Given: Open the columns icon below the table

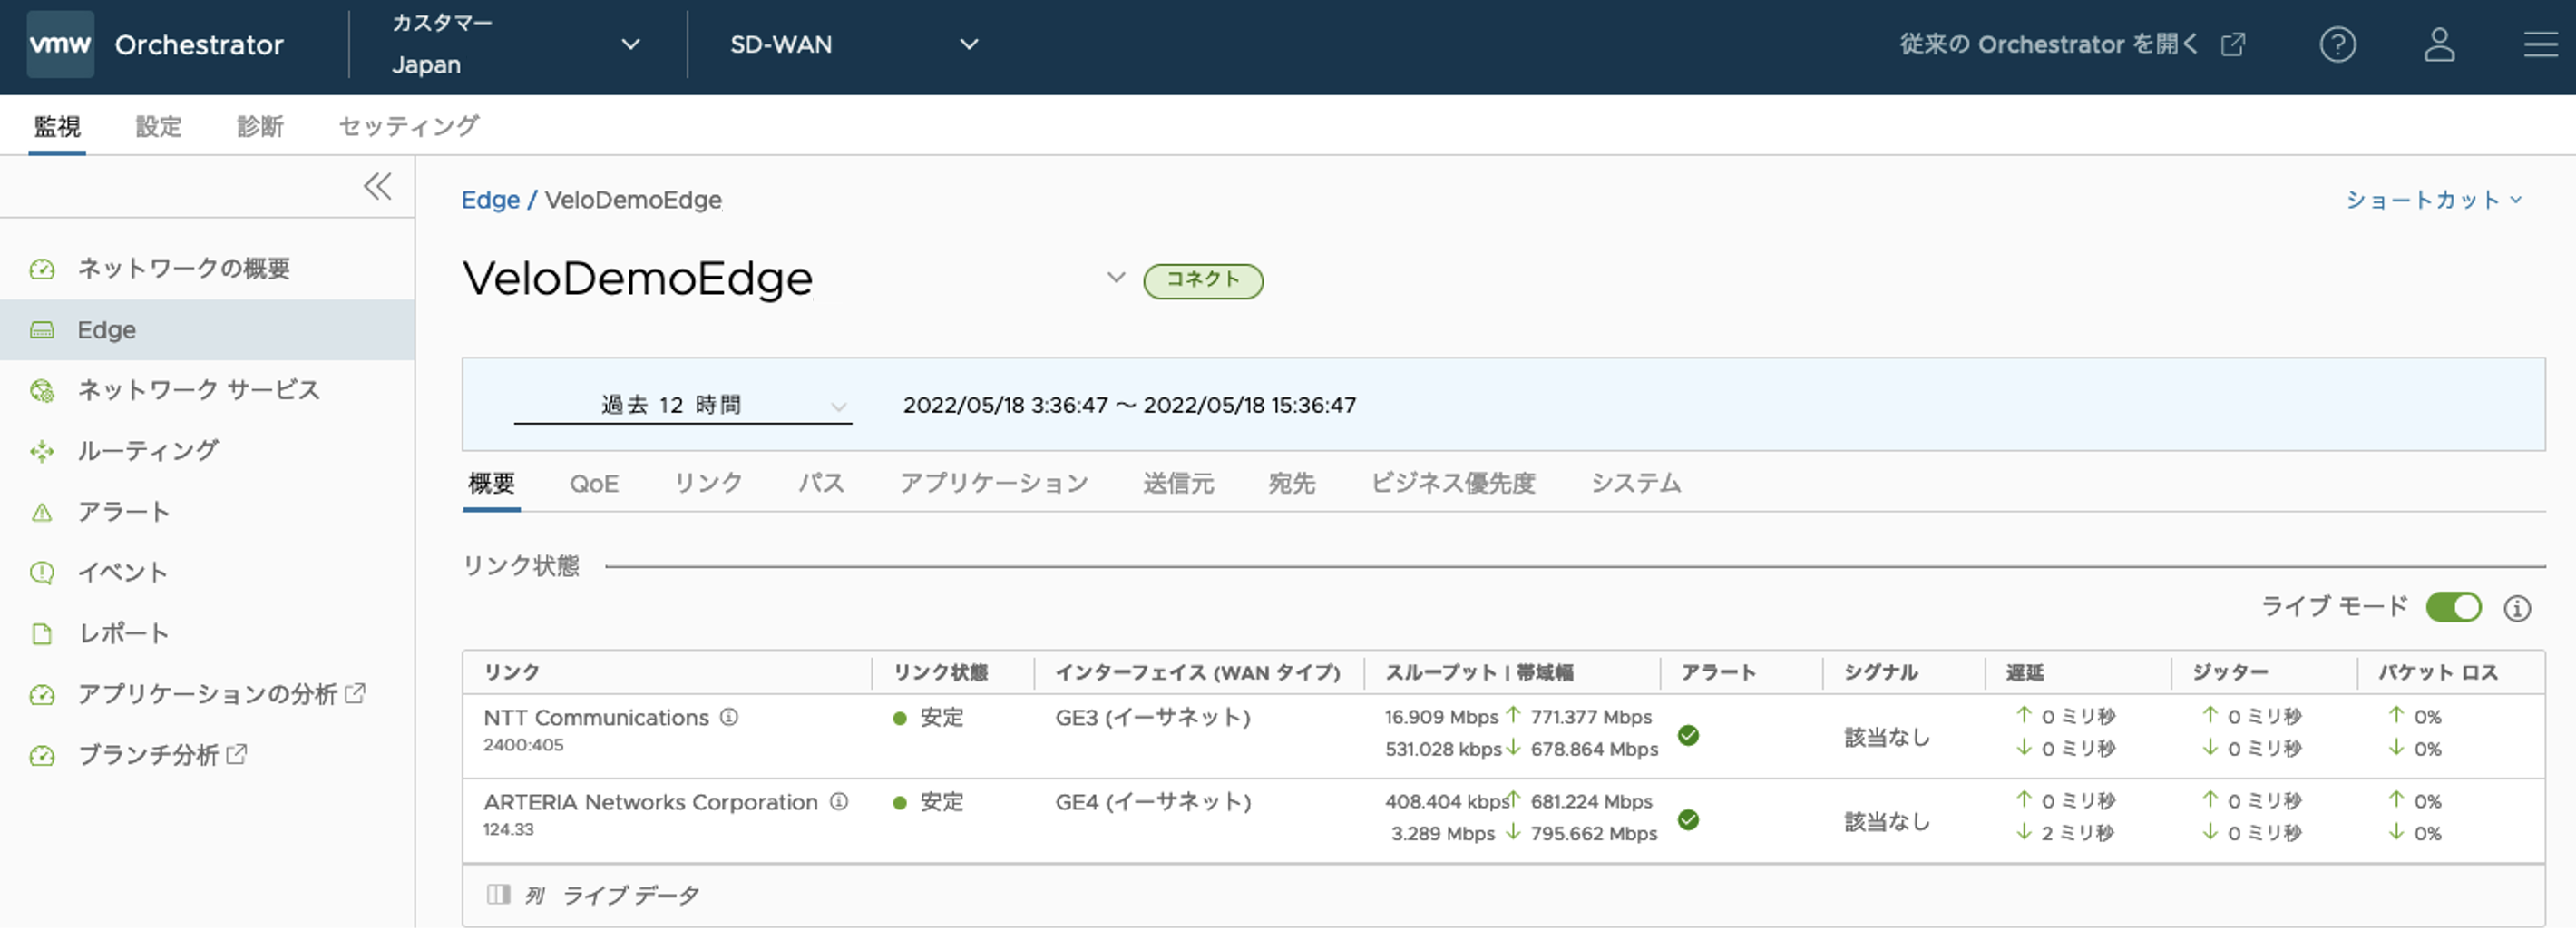Looking at the screenshot, I should (x=498, y=896).
